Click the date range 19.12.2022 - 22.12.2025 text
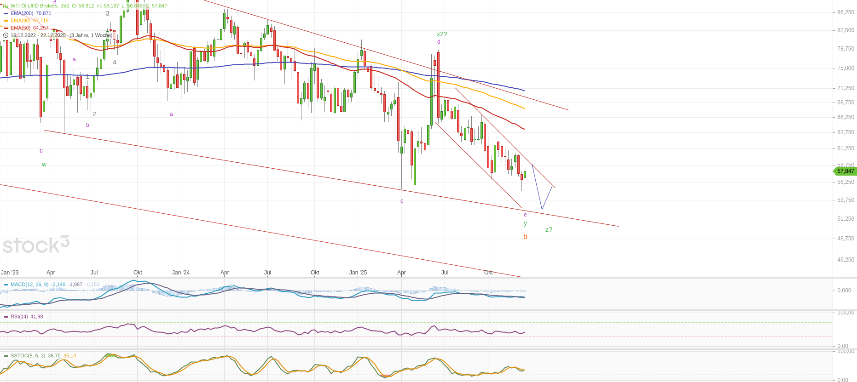 point(38,35)
